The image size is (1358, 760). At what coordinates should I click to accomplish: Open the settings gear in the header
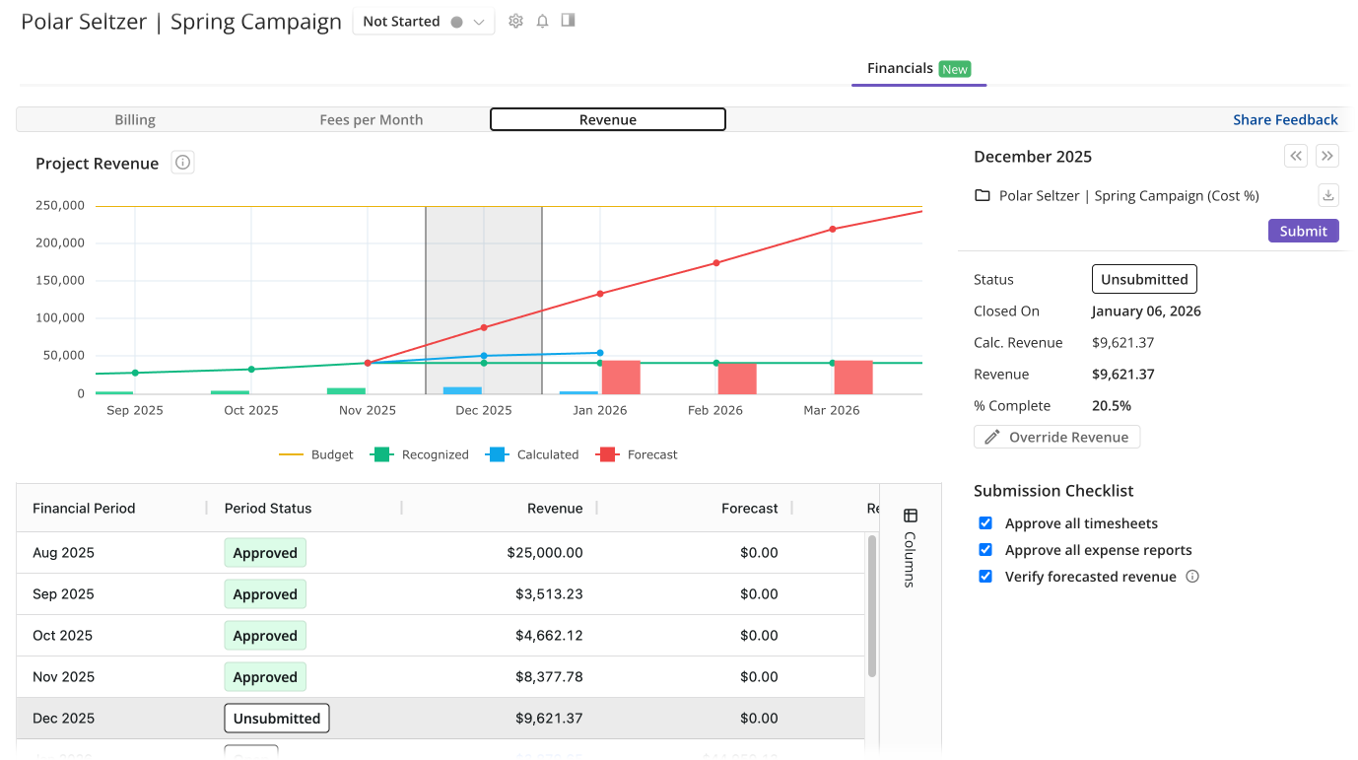point(515,21)
